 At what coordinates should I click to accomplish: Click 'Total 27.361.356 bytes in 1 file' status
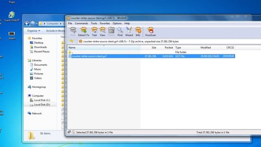[213, 132]
